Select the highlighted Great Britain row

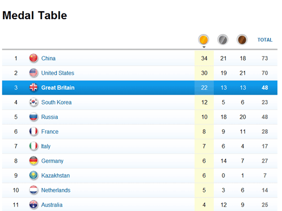pyautogui.click(x=140, y=88)
